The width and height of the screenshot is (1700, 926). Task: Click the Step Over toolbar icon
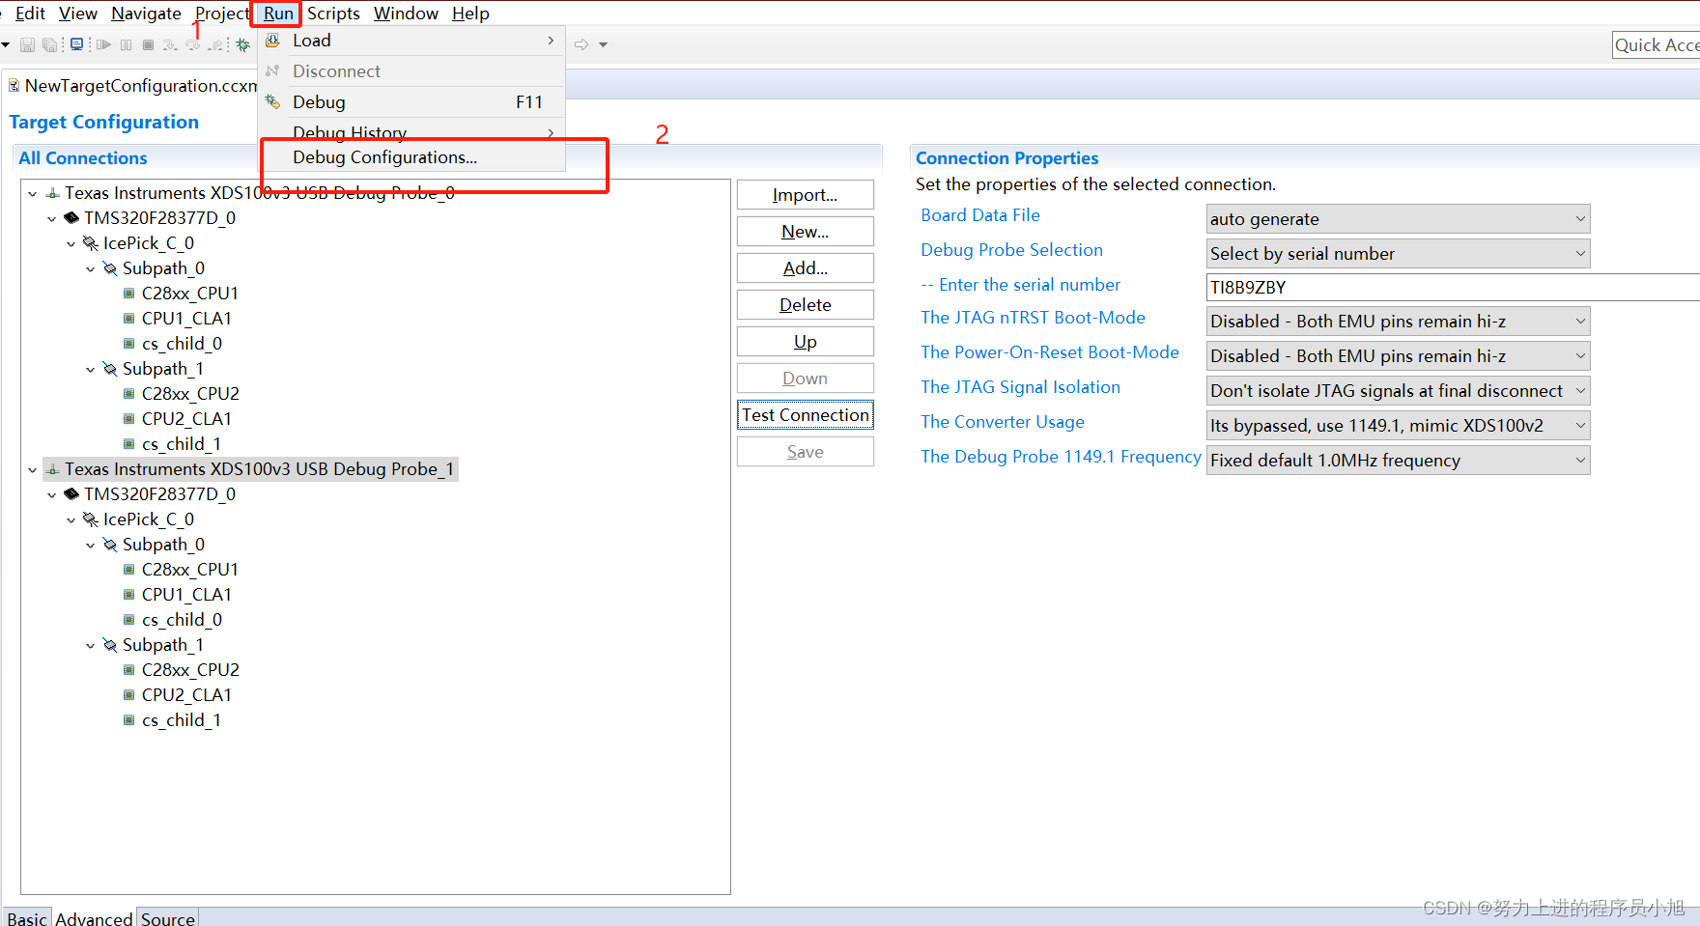(193, 44)
